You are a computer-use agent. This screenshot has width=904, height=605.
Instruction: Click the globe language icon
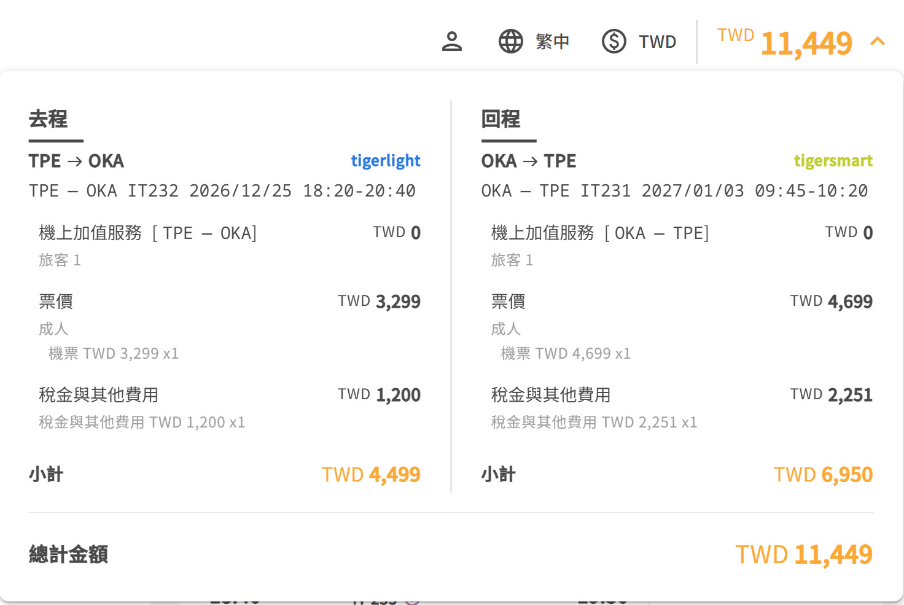coord(510,41)
